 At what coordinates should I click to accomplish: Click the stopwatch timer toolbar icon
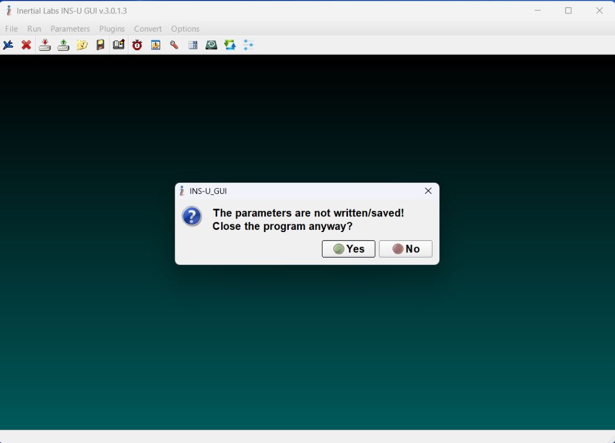pos(137,45)
